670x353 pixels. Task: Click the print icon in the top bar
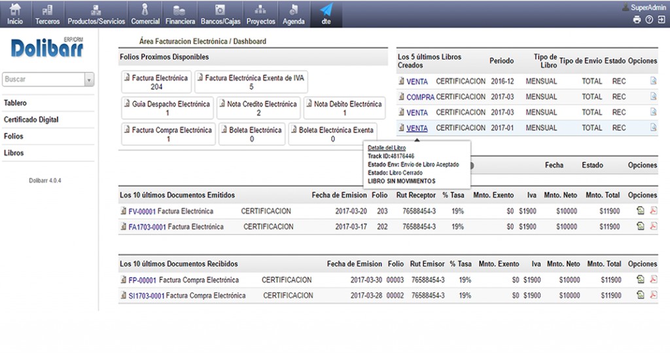(x=637, y=20)
